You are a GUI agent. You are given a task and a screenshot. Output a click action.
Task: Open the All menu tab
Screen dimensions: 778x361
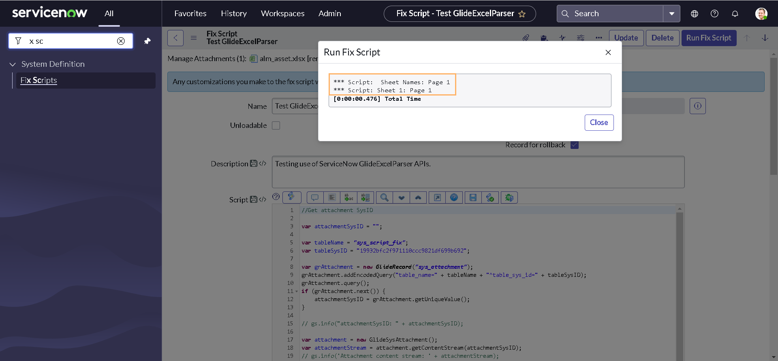109,13
